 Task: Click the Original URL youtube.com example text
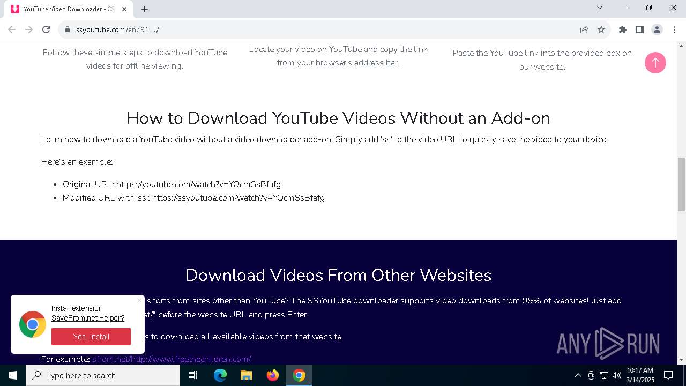[171, 184]
